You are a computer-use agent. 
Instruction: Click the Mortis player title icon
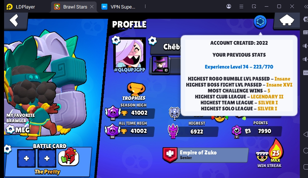tap(161, 64)
